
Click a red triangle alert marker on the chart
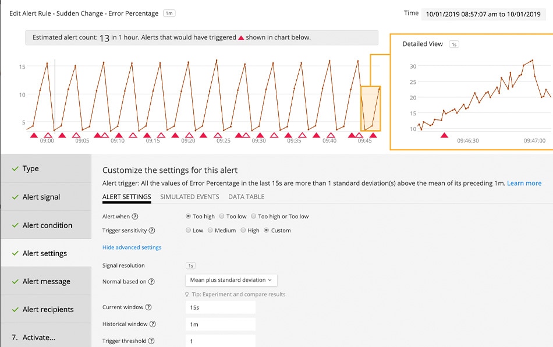(35, 134)
